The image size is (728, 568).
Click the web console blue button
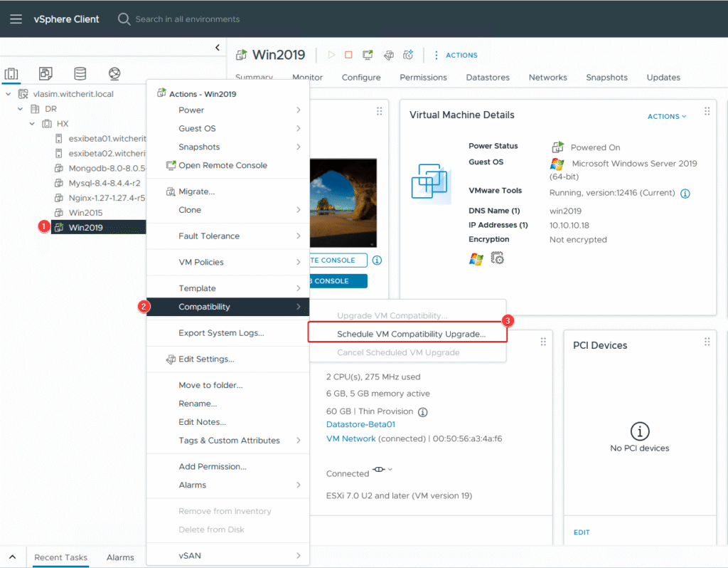339,280
